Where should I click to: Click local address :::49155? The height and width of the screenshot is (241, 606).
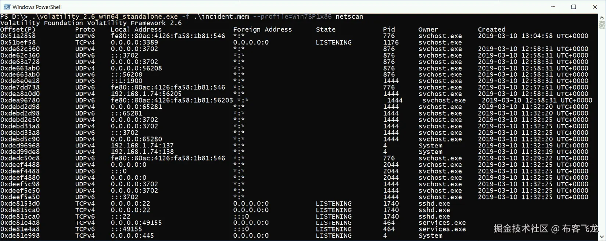tap(126, 229)
